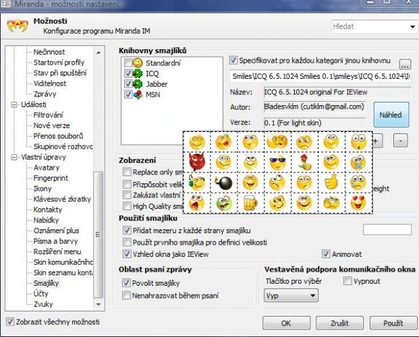Screen dimensions: 419x337
Task: Collapse the Události tree node
Action: 14,104
